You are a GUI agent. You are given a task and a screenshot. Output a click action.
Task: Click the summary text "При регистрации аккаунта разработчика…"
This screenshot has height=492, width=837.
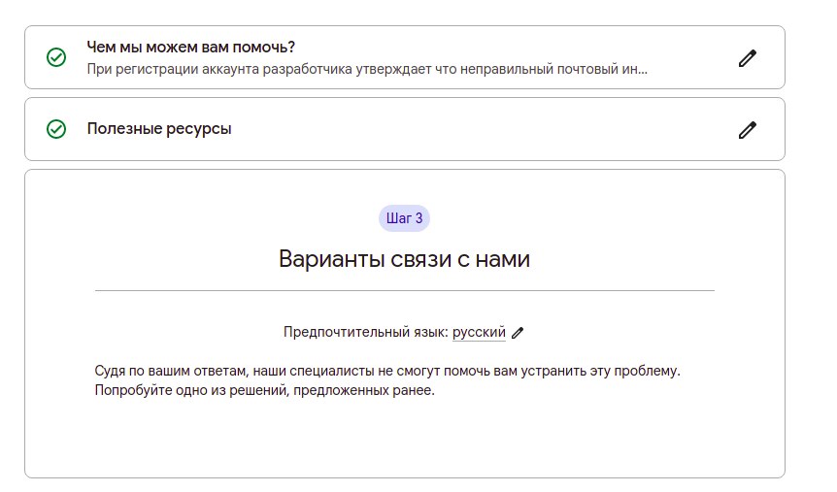pyautogui.click(x=366, y=70)
